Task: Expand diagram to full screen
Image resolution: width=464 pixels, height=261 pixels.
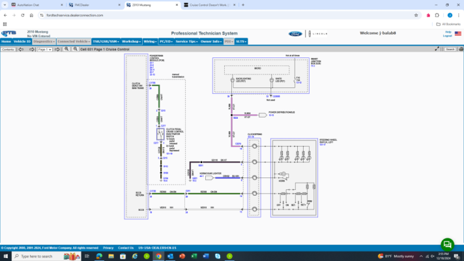Action: coord(437,49)
